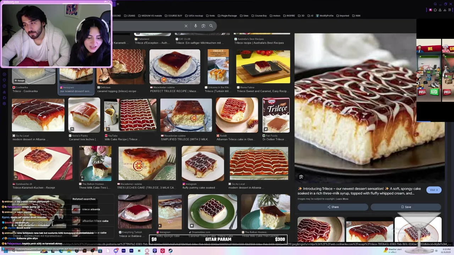Image resolution: width=454 pixels, height=255 pixels.
Task: Open the Instagram fluffy yummy cake soaked image
Action: tap(203, 163)
